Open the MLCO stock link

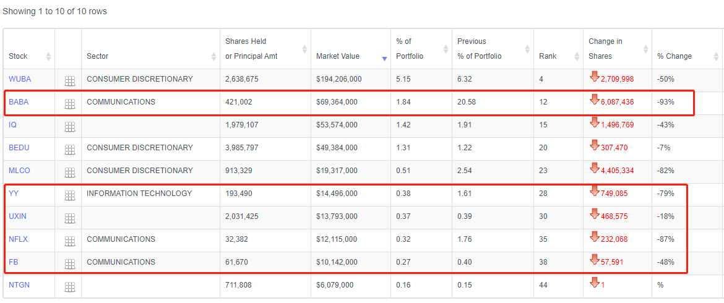point(19,171)
